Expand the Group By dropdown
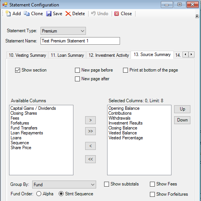The width and height of the screenshot is (201, 201). coord(64,185)
